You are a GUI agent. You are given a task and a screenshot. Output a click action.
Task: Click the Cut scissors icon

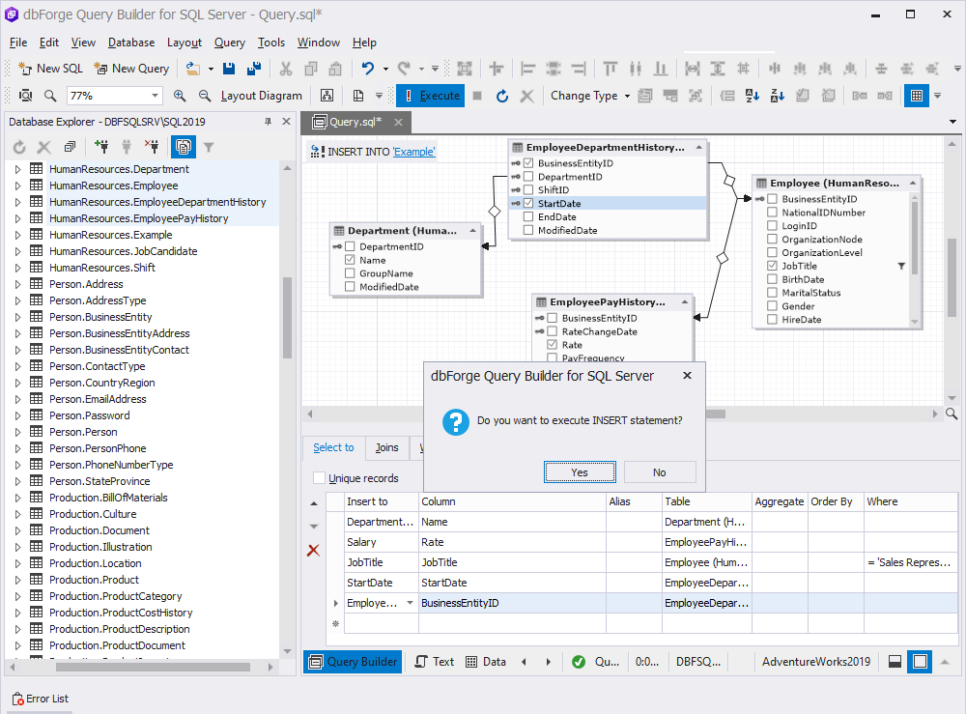click(285, 69)
